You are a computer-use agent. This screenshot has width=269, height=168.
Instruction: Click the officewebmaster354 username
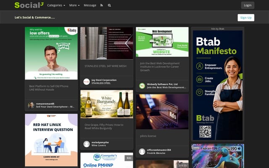coord(159,150)
